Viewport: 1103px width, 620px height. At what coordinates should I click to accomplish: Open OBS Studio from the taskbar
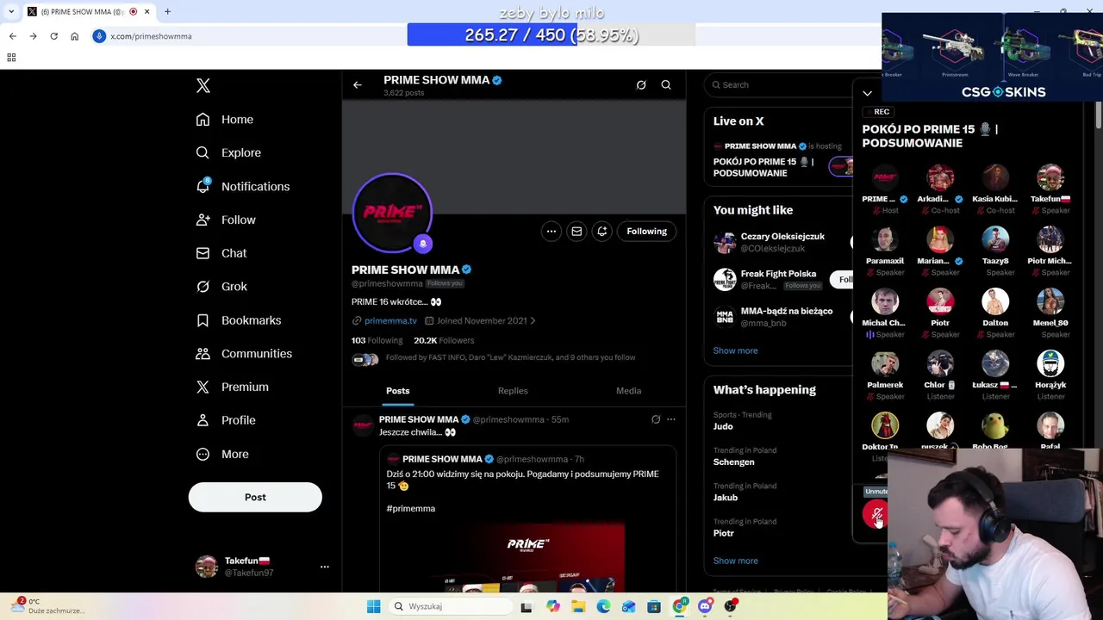(730, 606)
